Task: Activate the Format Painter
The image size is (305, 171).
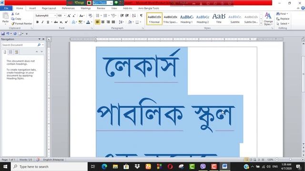Action: pos(21,24)
